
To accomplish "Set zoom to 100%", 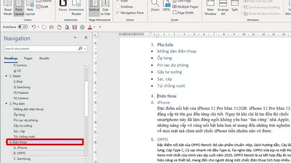I will (x=166, y=6).
